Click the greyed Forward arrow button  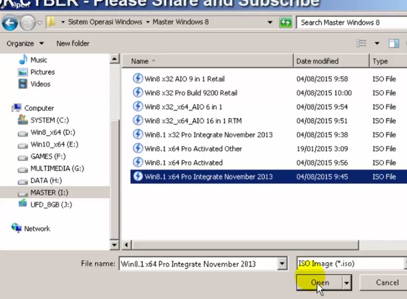click(27, 23)
